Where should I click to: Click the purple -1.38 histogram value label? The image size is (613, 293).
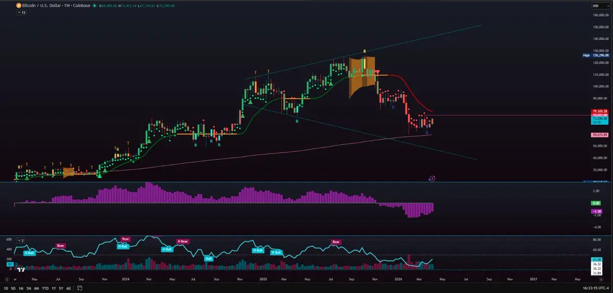click(597, 211)
